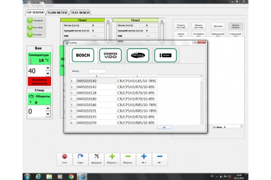271x180 pixels.
Task: Toggle the Test Bench power button
Action: pos(30,20)
